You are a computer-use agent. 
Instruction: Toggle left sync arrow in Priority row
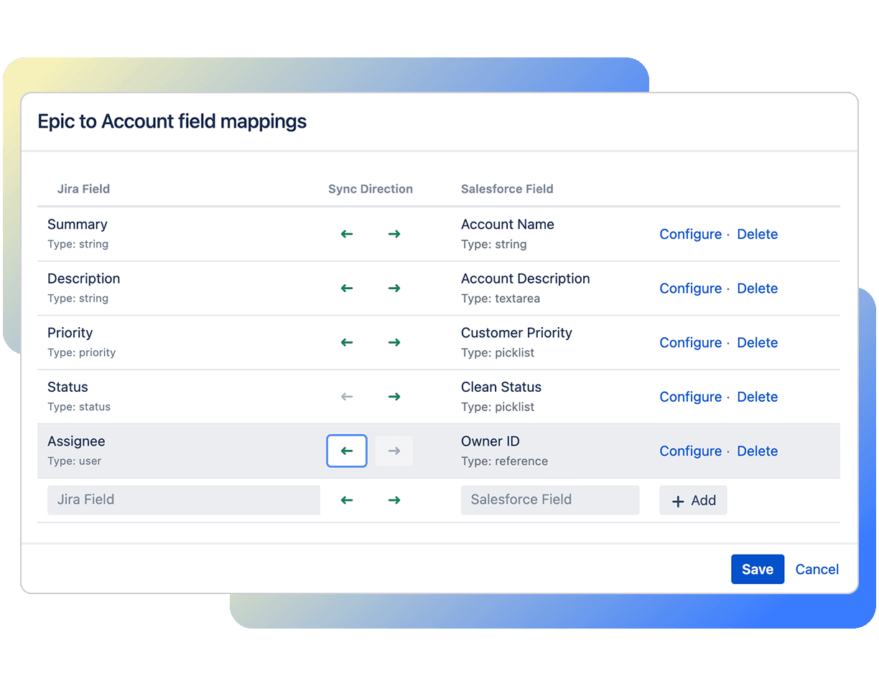pyautogui.click(x=347, y=342)
